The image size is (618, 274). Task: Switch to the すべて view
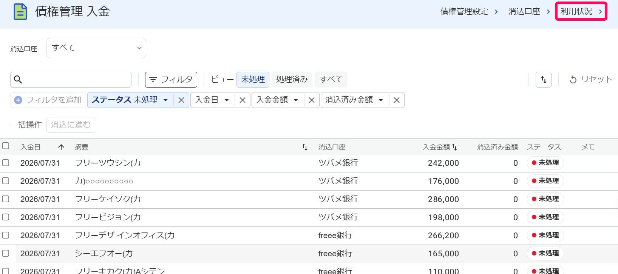[x=331, y=80]
